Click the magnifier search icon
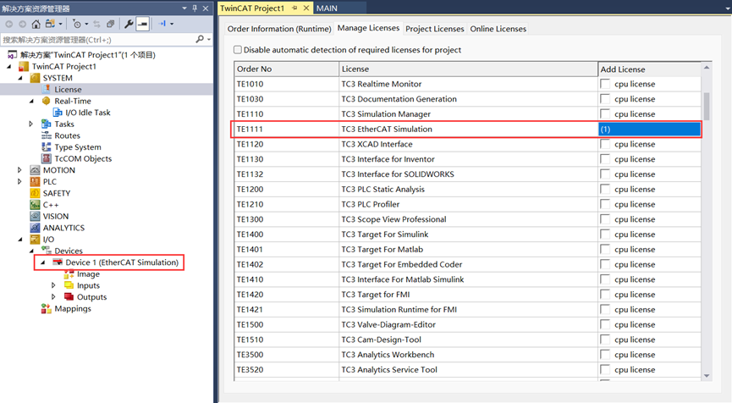 coord(200,39)
